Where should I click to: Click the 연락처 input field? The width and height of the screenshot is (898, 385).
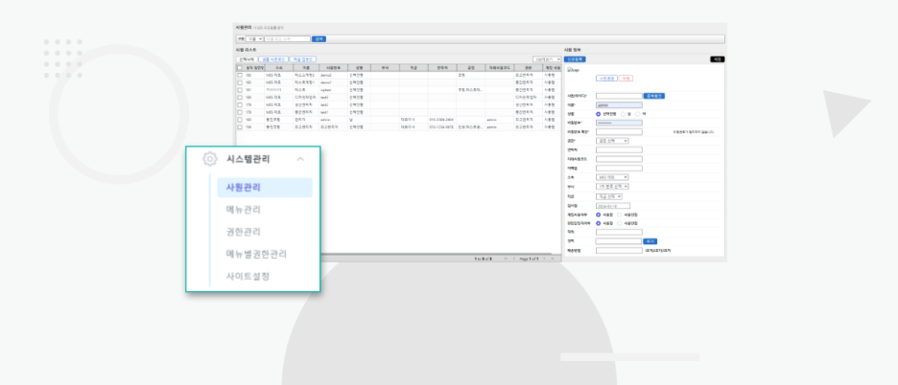[619, 149]
